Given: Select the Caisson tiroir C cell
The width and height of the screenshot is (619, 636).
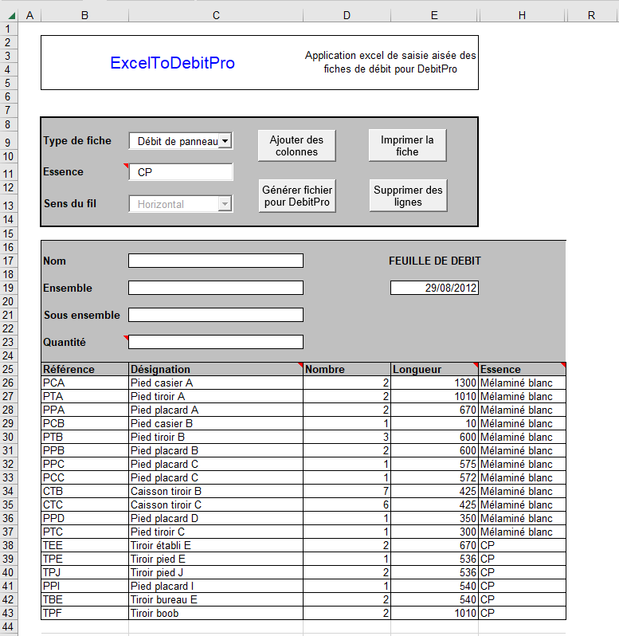Looking at the screenshot, I should (x=216, y=505).
